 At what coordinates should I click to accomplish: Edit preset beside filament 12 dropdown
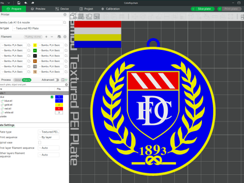point(66,72)
